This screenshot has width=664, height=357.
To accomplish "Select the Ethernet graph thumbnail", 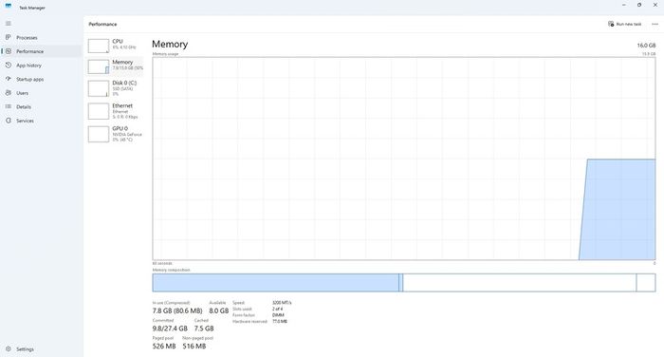I will coord(99,111).
